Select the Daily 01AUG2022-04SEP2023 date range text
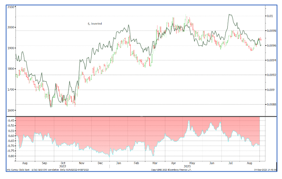282x179 pixels. point(74,170)
